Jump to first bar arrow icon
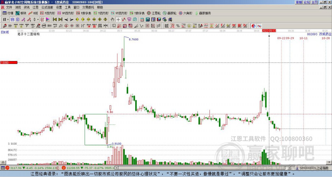Screen dimensions: 332x177 [x=54, y=20]
